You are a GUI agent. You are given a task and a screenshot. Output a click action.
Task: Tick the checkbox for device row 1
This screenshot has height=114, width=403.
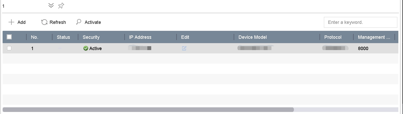(9, 48)
